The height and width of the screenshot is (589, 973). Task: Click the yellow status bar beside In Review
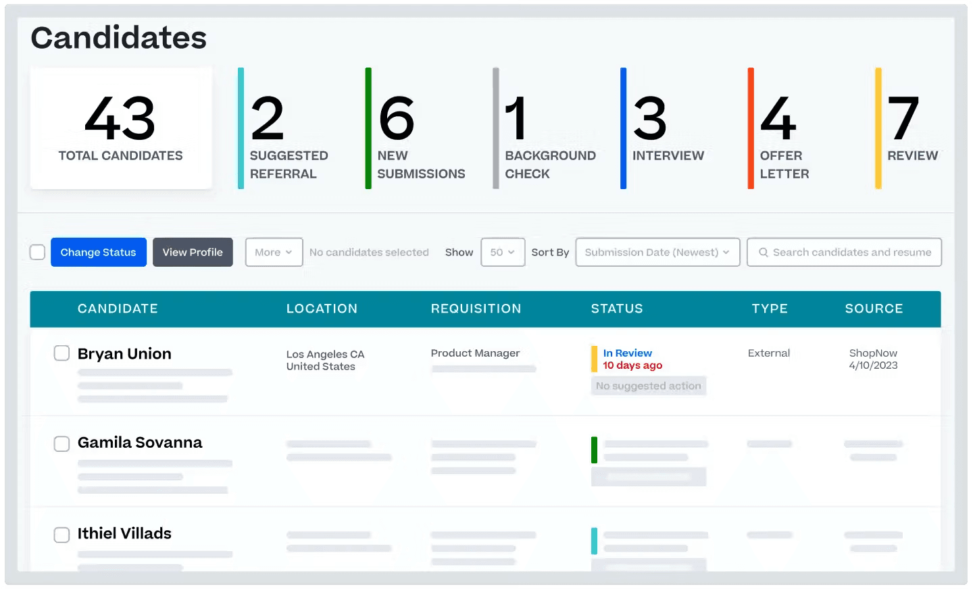tap(594, 359)
